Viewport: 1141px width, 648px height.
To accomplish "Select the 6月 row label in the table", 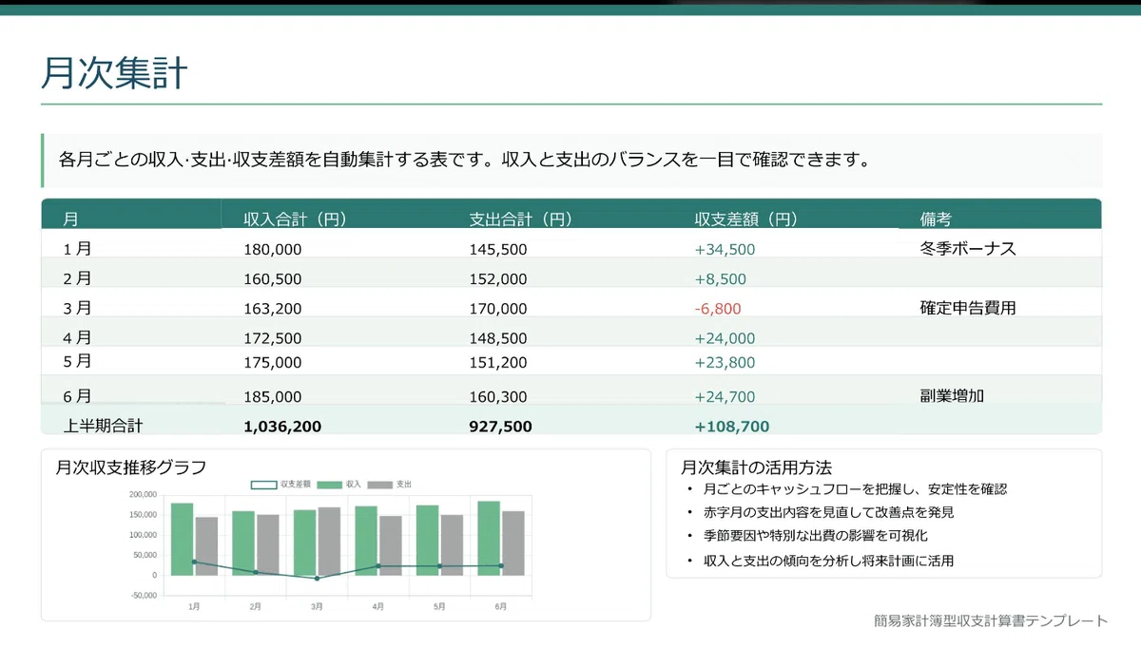I will (77, 396).
